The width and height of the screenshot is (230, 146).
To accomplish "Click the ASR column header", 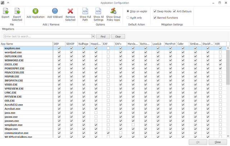I will click(220, 44).
